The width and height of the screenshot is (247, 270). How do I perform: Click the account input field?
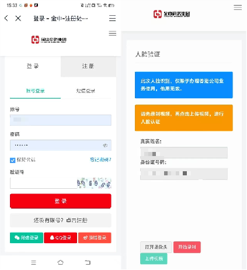click(x=61, y=120)
